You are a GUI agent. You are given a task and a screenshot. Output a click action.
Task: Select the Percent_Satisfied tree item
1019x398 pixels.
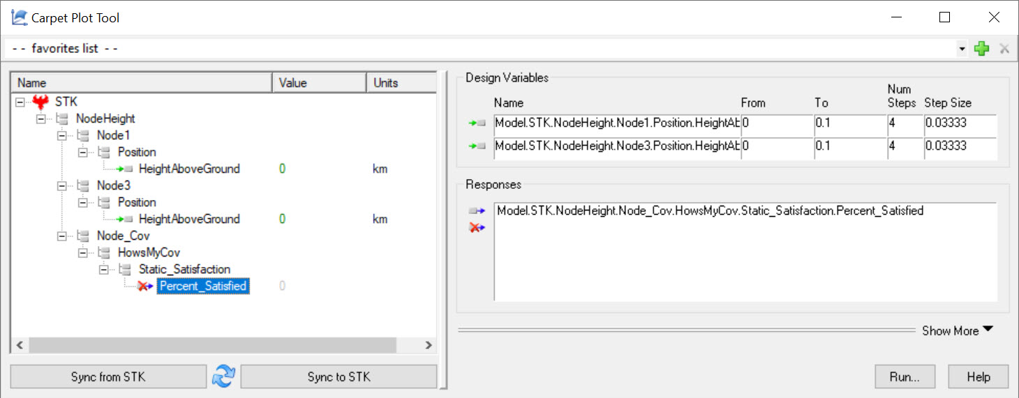coord(202,286)
